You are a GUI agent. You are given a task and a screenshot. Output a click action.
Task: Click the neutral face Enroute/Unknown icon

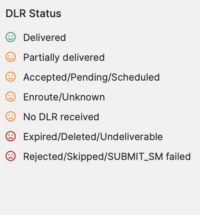pos(11,96)
